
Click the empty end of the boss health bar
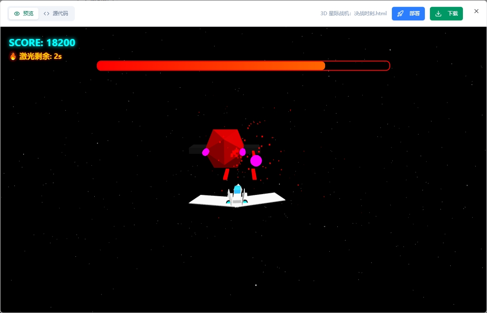[357, 66]
